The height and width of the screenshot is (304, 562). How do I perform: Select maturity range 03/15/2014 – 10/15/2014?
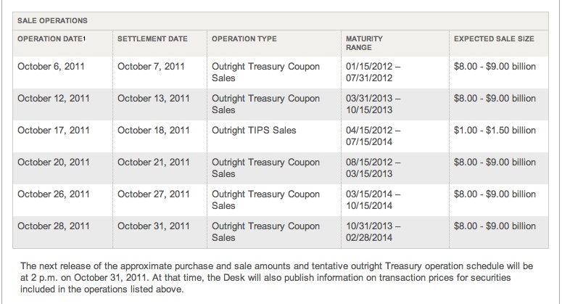(x=373, y=200)
